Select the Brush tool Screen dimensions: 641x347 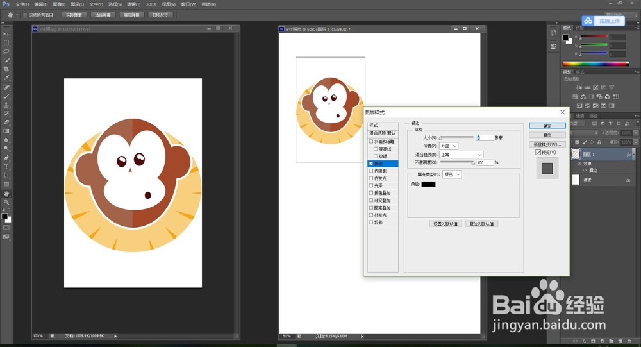6,97
